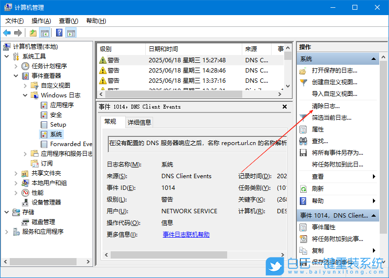Open the 查看 submenu arrow
Viewport: 389px width, 278px height.
374,176
